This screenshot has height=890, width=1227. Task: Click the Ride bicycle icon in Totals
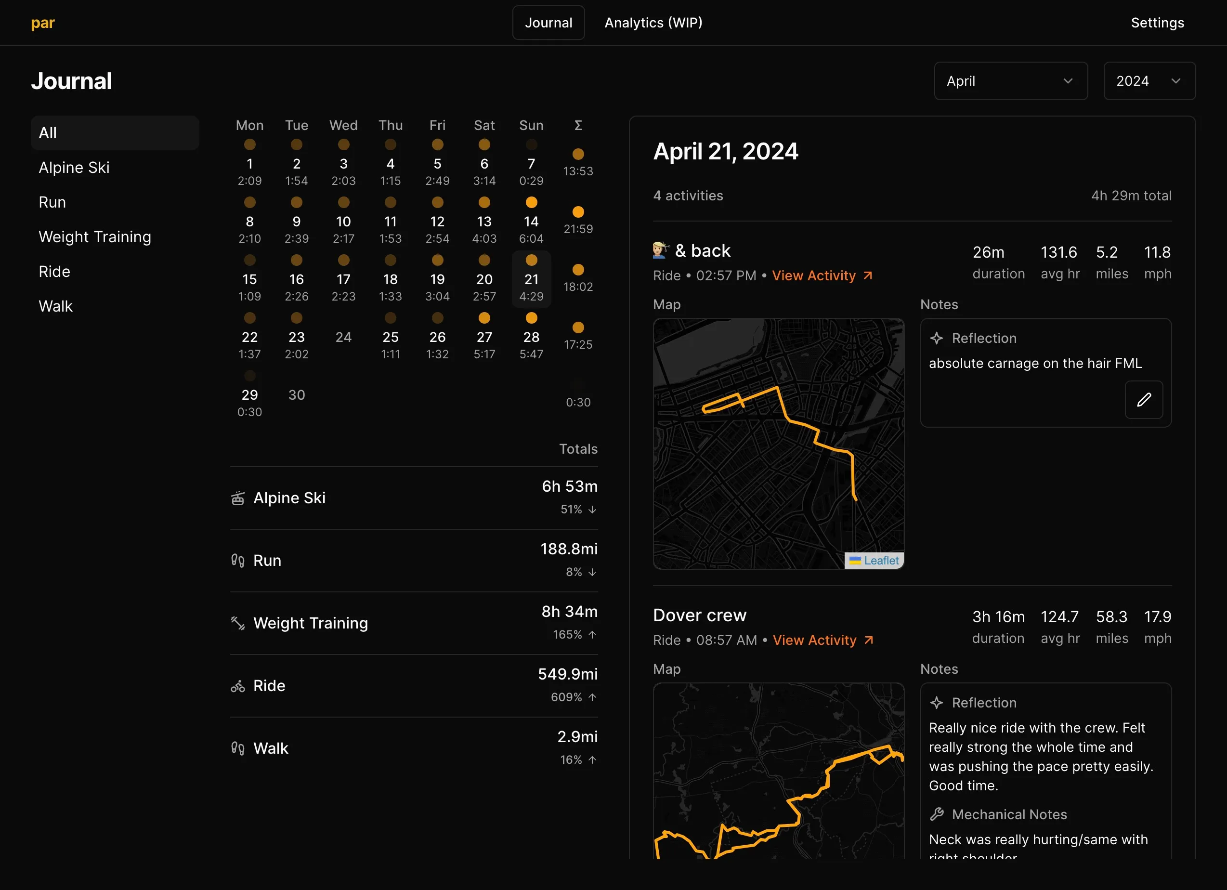[238, 686]
